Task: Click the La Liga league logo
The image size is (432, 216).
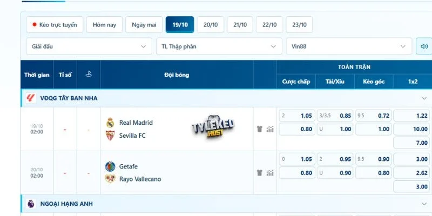Action: tap(31, 98)
